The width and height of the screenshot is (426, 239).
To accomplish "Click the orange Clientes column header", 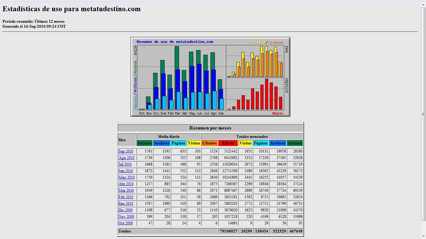I will tap(210, 143).
